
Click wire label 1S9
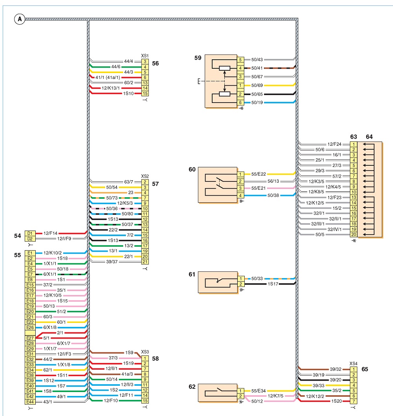129,353
